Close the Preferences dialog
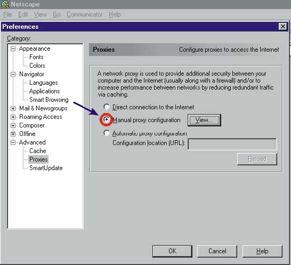 283,27
